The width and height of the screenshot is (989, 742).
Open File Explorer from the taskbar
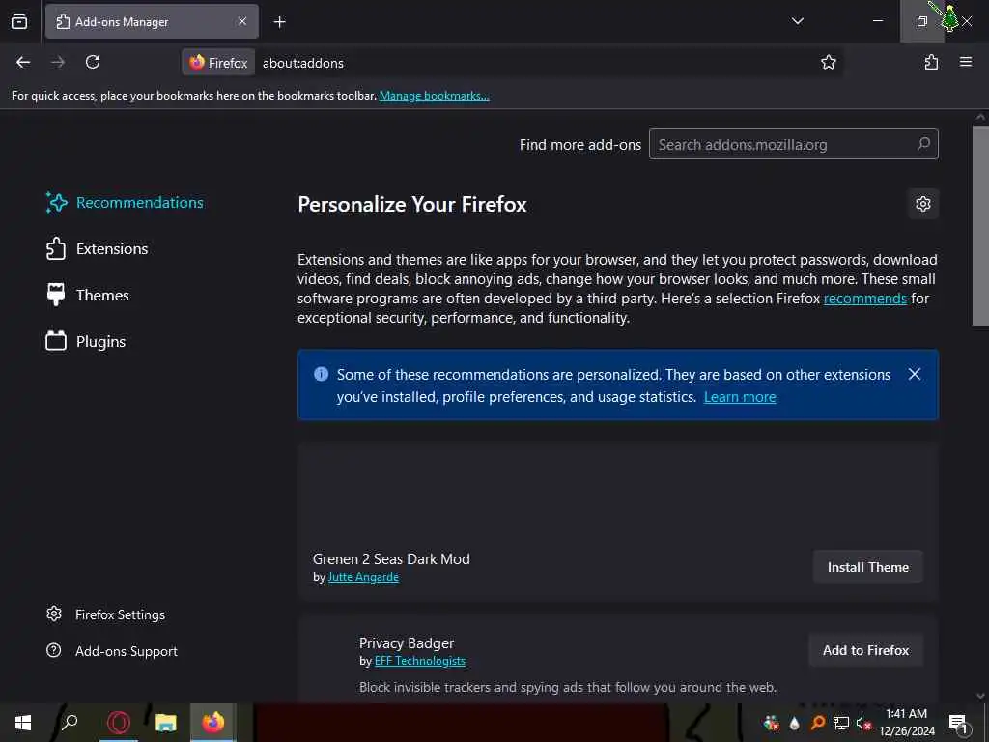[165, 723]
